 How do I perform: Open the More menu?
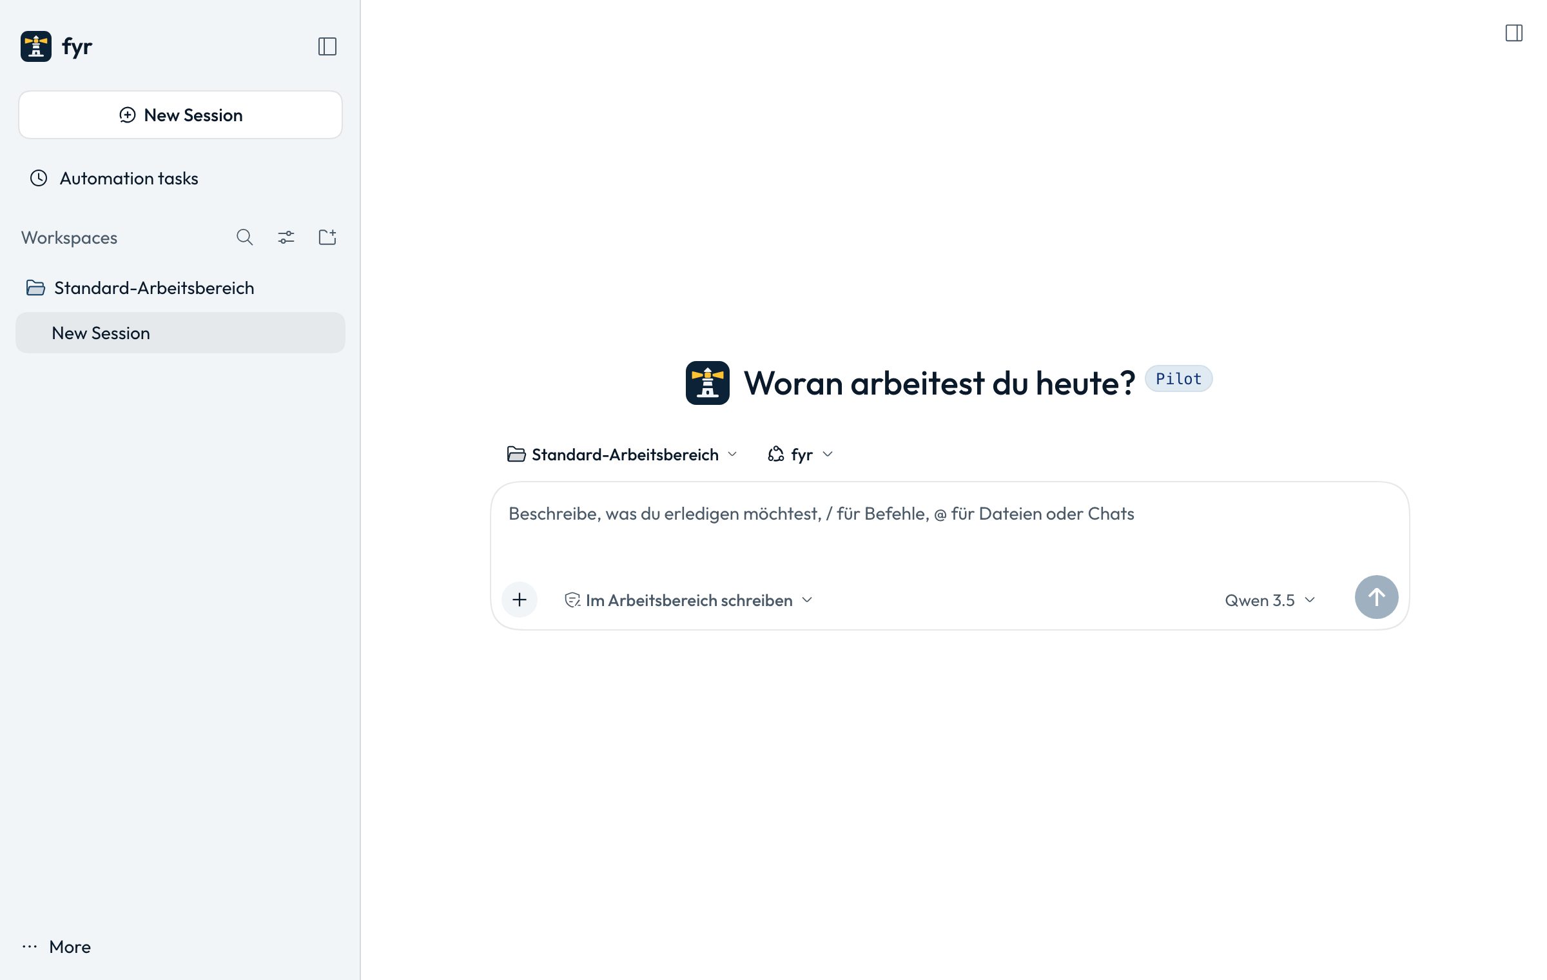coord(57,947)
